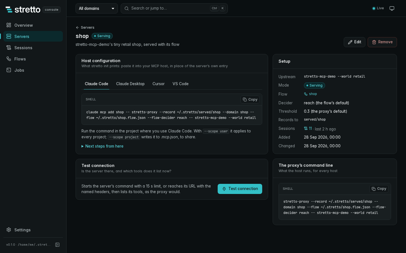The width and height of the screenshot is (406, 253).
Task: Open the All domains dropdown
Action: point(97,8)
